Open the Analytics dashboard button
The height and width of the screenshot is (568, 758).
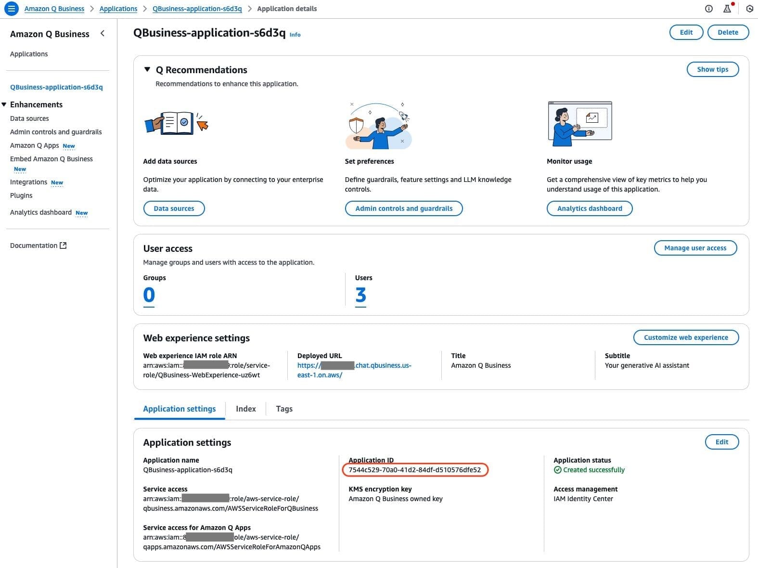[x=590, y=208]
